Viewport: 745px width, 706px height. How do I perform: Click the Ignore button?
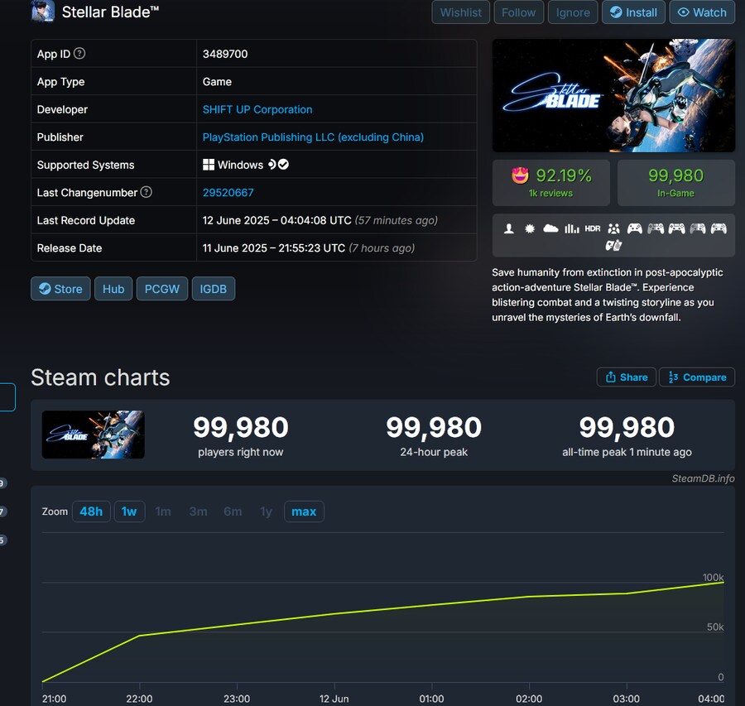tap(573, 12)
